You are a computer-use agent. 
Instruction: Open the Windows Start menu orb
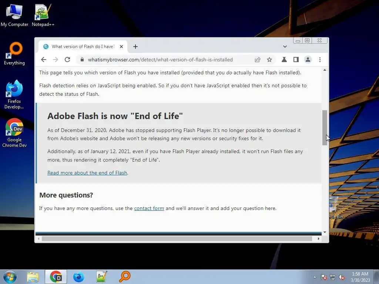(x=10, y=277)
